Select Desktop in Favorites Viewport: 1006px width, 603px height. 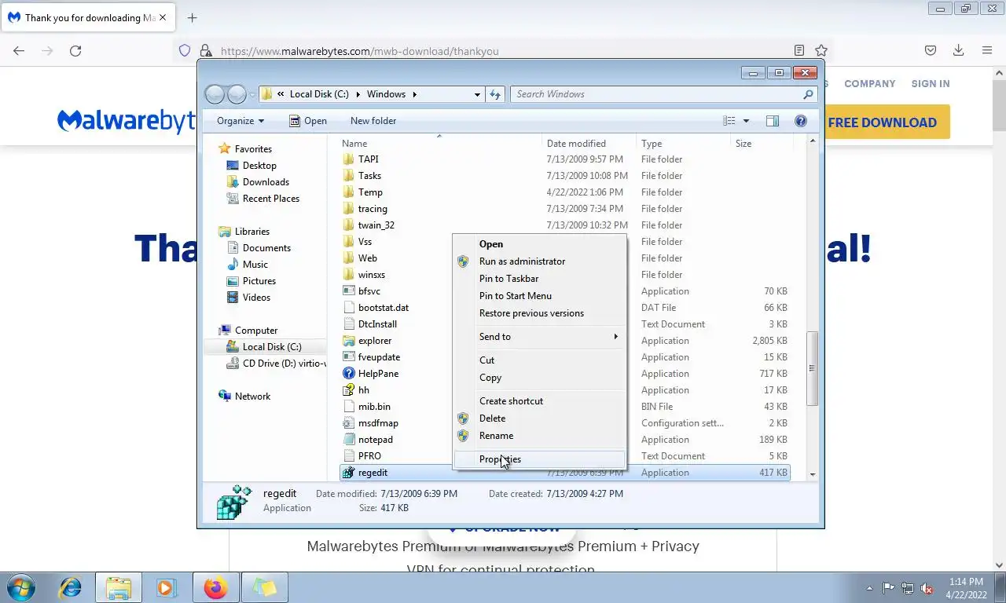(x=251, y=166)
